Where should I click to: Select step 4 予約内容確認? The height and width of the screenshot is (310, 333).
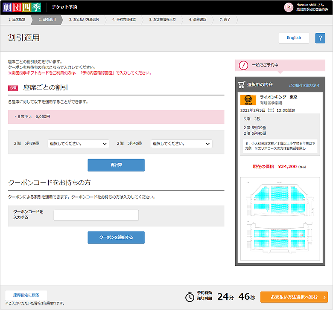click(x=124, y=20)
